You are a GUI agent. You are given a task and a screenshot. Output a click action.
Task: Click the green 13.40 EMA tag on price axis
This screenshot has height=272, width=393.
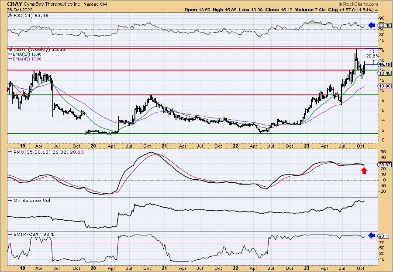385,73
